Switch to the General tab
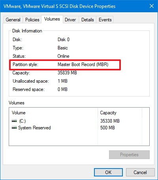Viewport: 158px width, 180px height. pos(13,20)
